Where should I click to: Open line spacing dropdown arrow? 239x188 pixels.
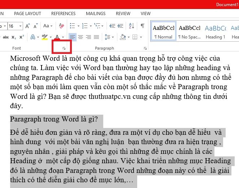click(113, 37)
